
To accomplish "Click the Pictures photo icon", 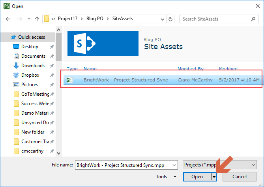I will (x=16, y=85).
